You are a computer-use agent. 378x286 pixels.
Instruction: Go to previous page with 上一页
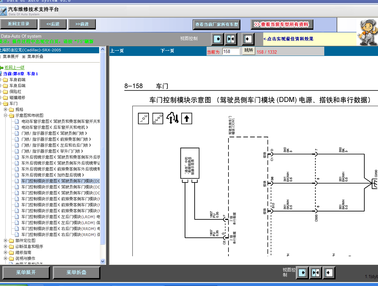[117, 51]
